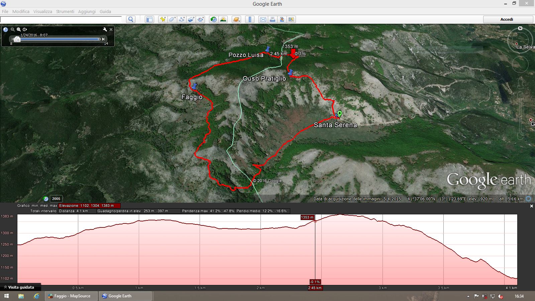Viewport: 535px width, 301px height.
Task: Add a polygon from the toolbar
Action: tap(172, 19)
